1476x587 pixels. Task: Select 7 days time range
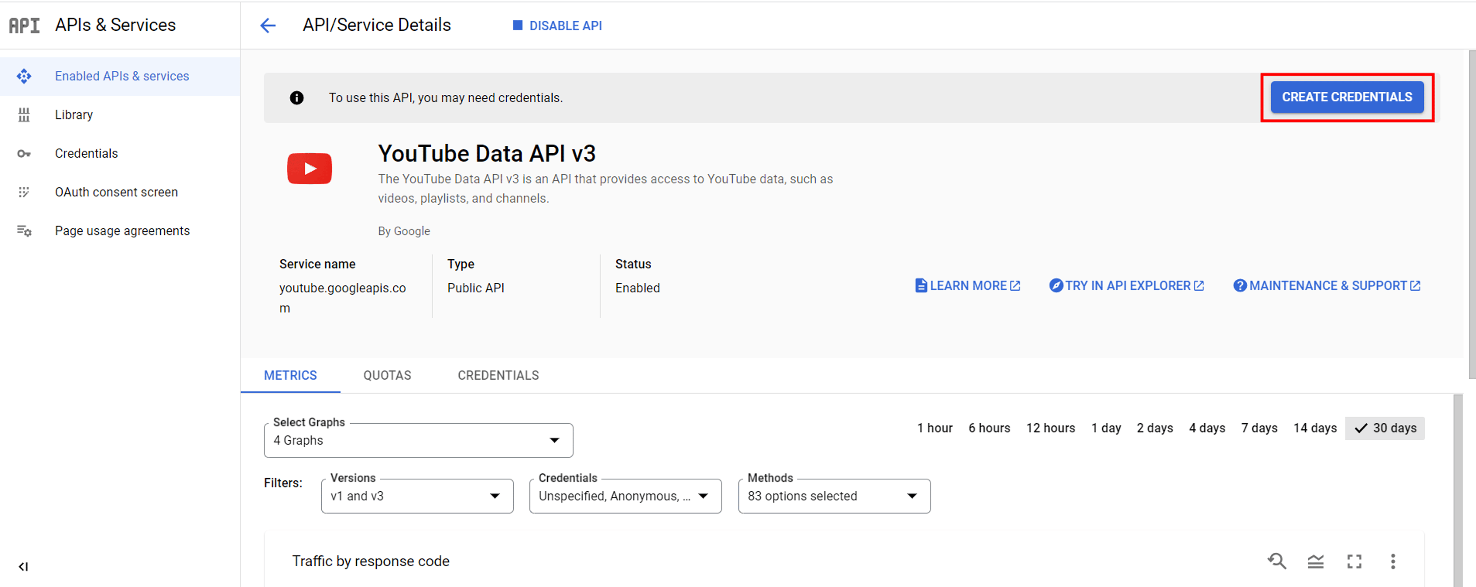pyautogui.click(x=1259, y=428)
